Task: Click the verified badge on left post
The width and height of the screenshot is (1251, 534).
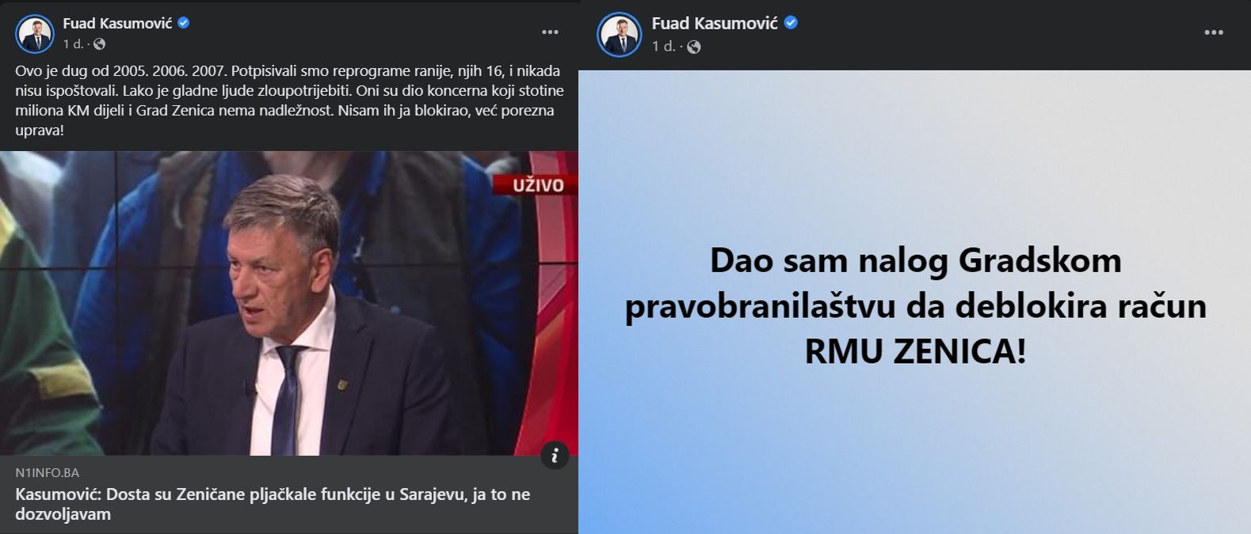Action: [x=184, y=24]
